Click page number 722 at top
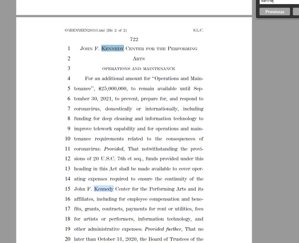The height and width of the screenshot is (243, 299). point(134,39)
